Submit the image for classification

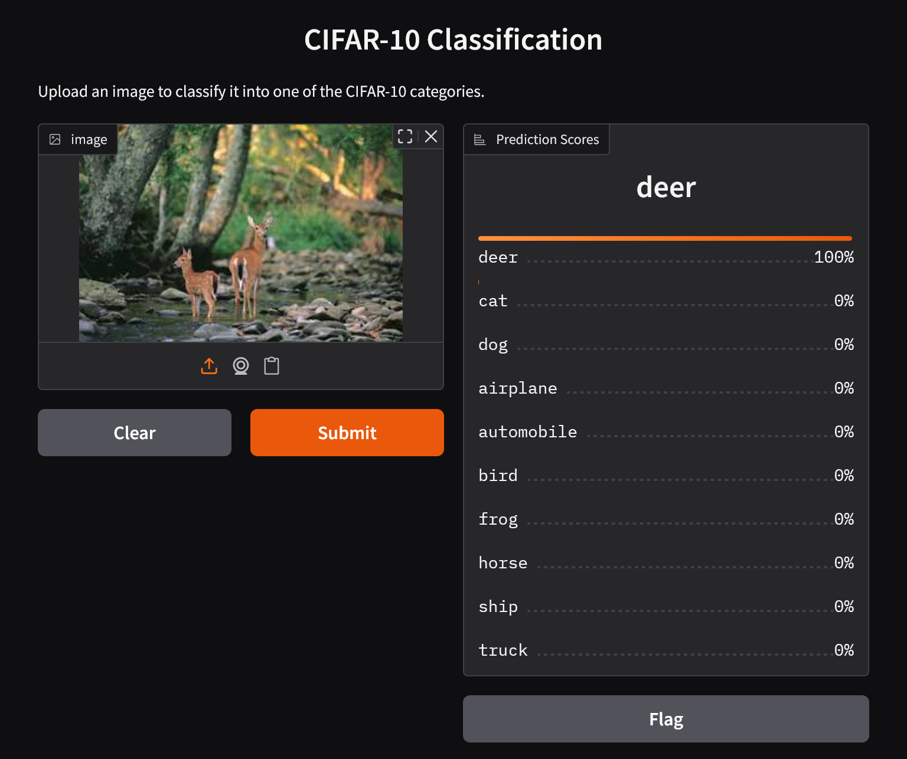pos(347,433)
